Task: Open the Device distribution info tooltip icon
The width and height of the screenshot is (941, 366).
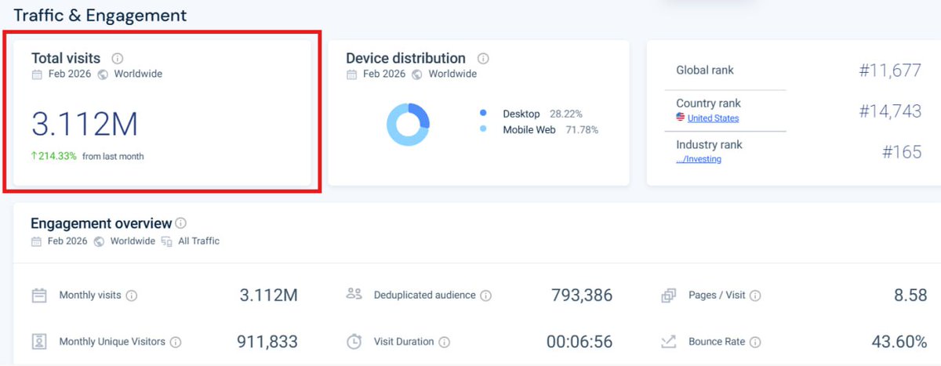Action: (483, 58)
